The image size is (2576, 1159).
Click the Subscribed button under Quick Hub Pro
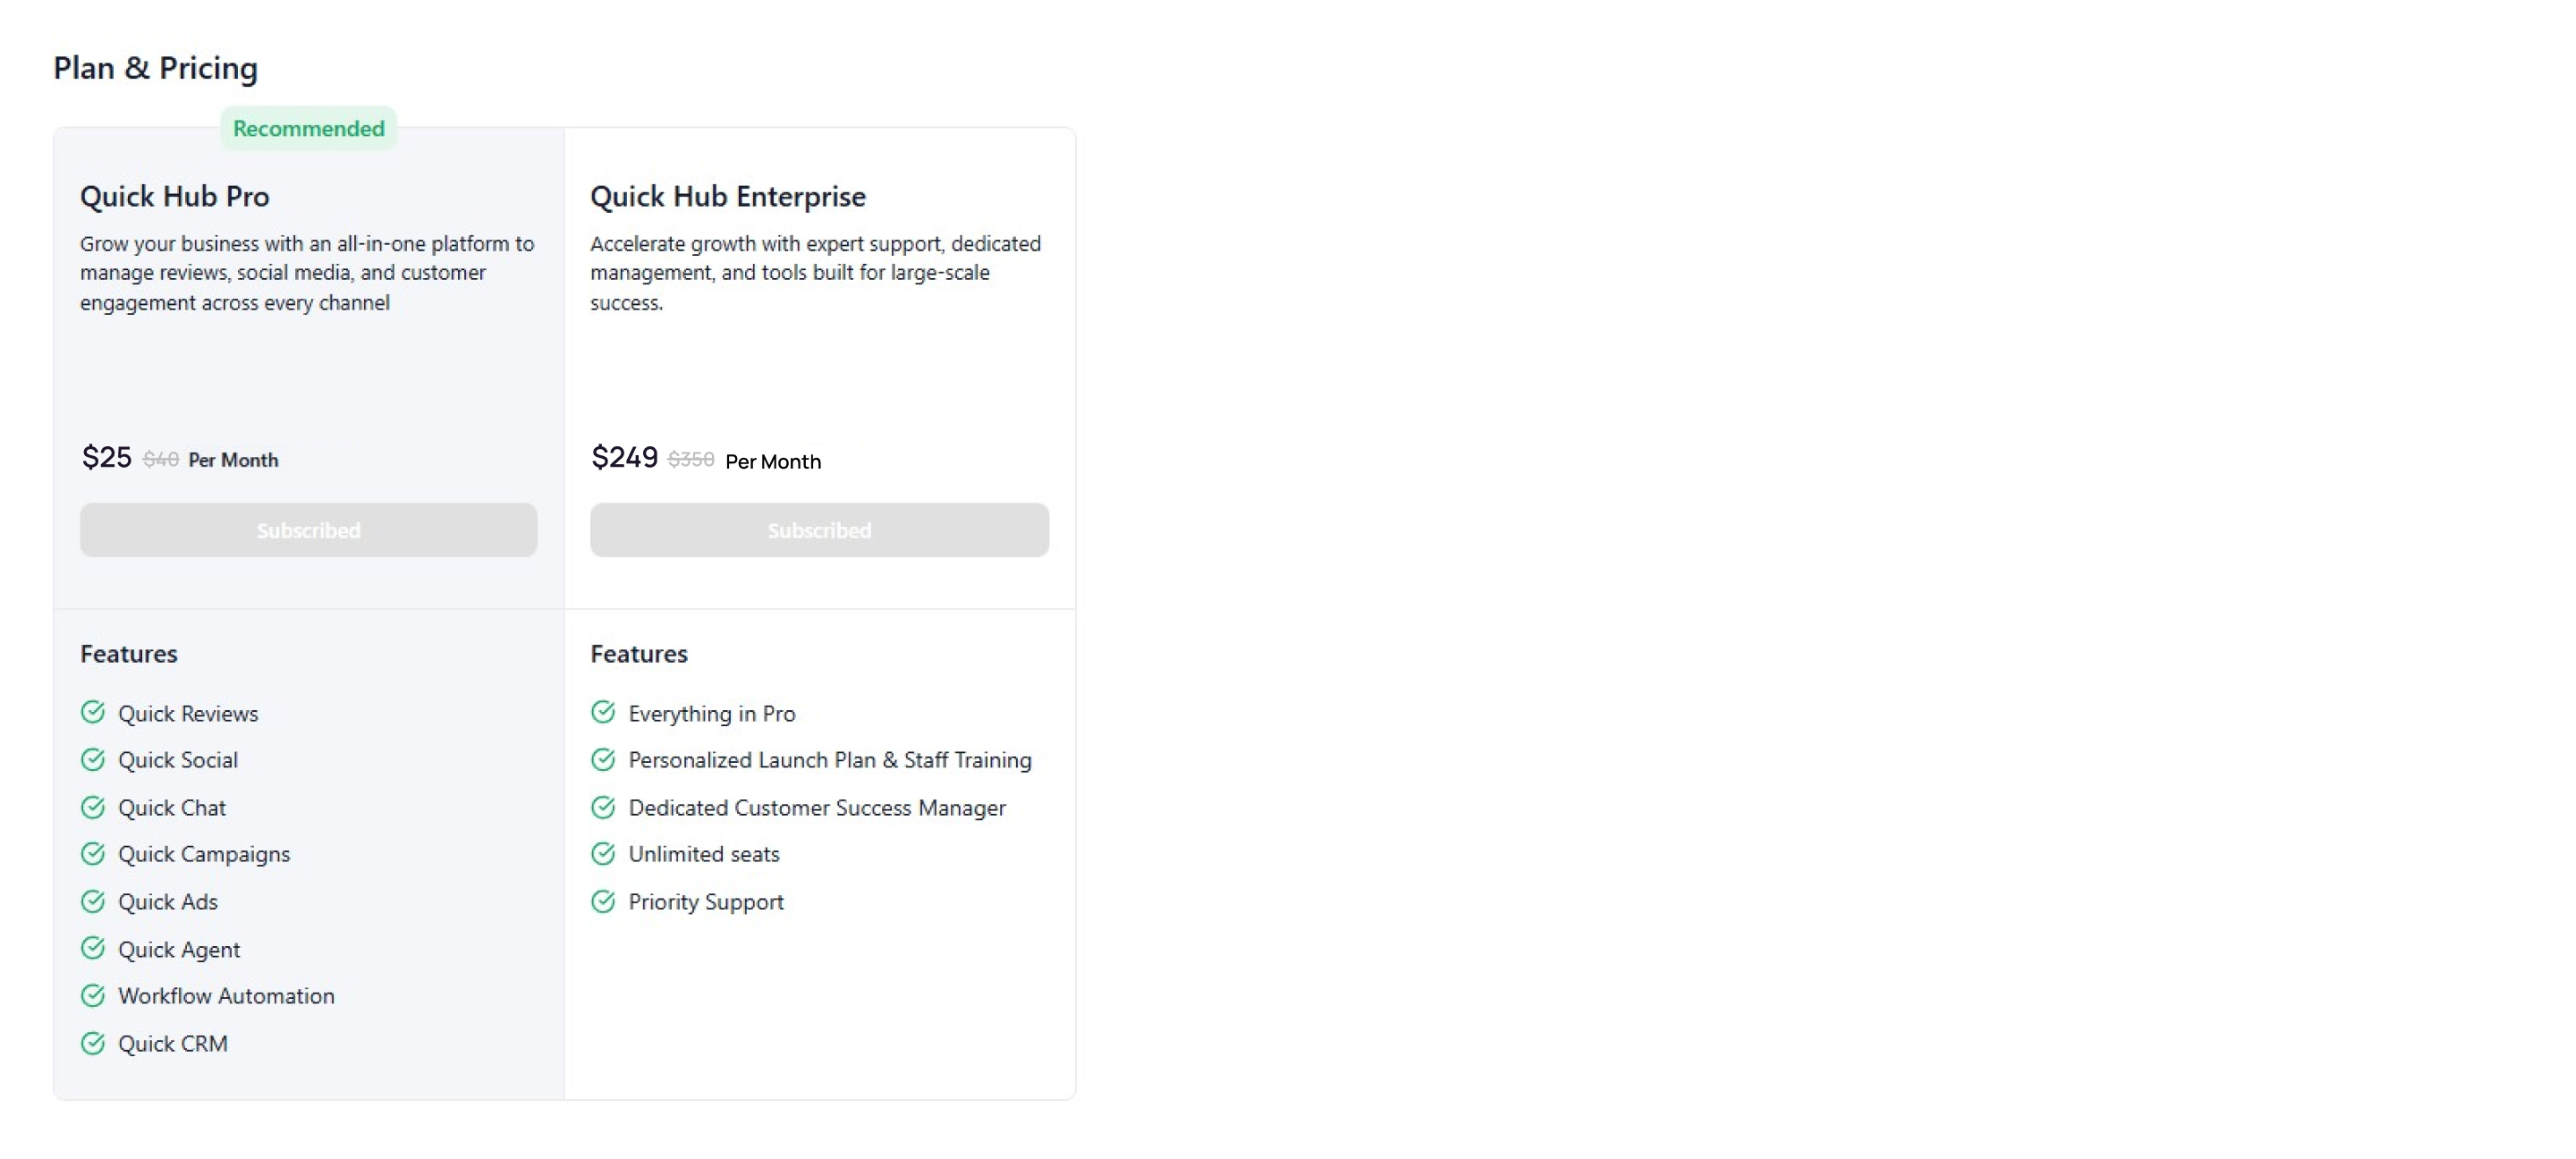click(x=308, y=530)
